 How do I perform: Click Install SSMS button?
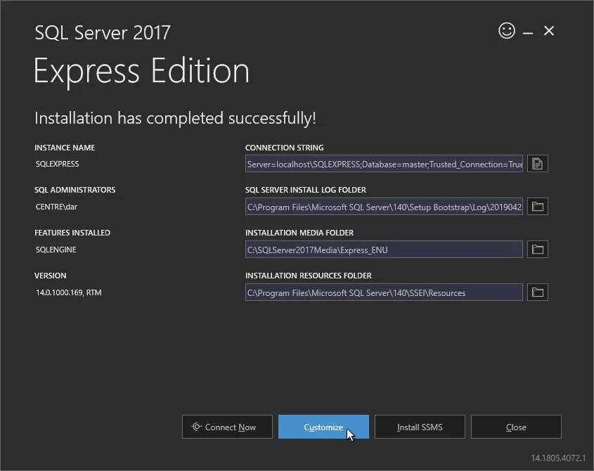420,427
